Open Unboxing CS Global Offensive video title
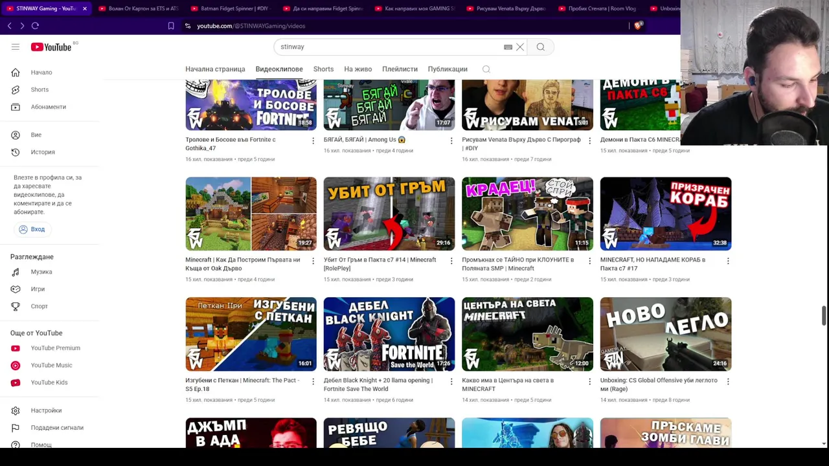Viewport: 829px width, 466px height. [x=659, y=384]
